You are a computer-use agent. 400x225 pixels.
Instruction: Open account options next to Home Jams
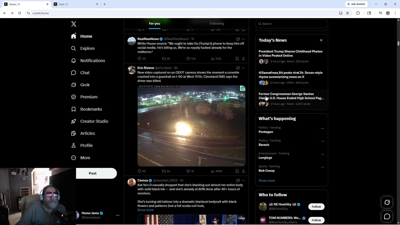coord(118,215)
